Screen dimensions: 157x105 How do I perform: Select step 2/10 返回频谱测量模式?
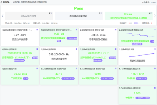pyautogui.click(x=79, y=16)
